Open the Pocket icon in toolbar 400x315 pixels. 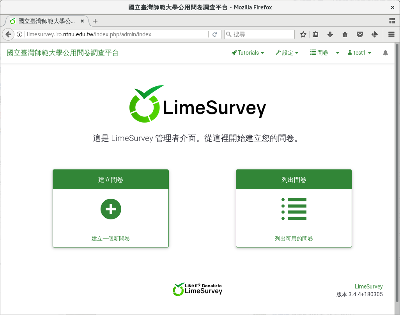[x=360, y=34]
